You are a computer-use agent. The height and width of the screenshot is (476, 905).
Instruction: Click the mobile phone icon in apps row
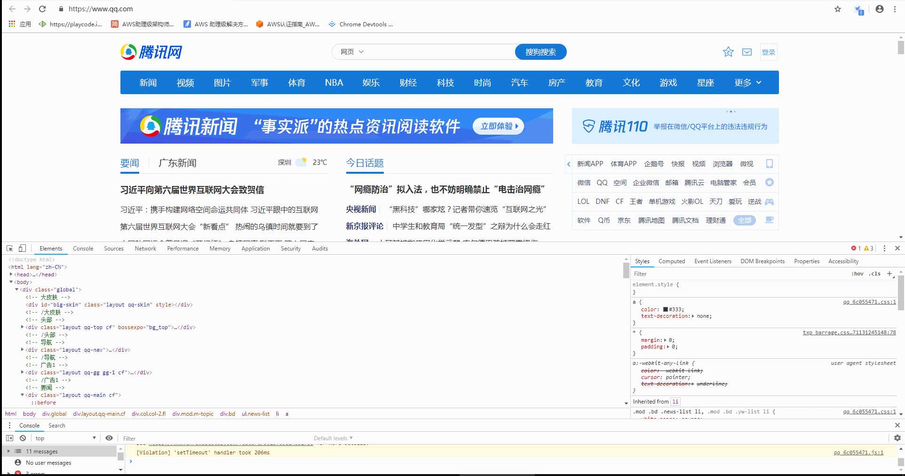(770, 163)
